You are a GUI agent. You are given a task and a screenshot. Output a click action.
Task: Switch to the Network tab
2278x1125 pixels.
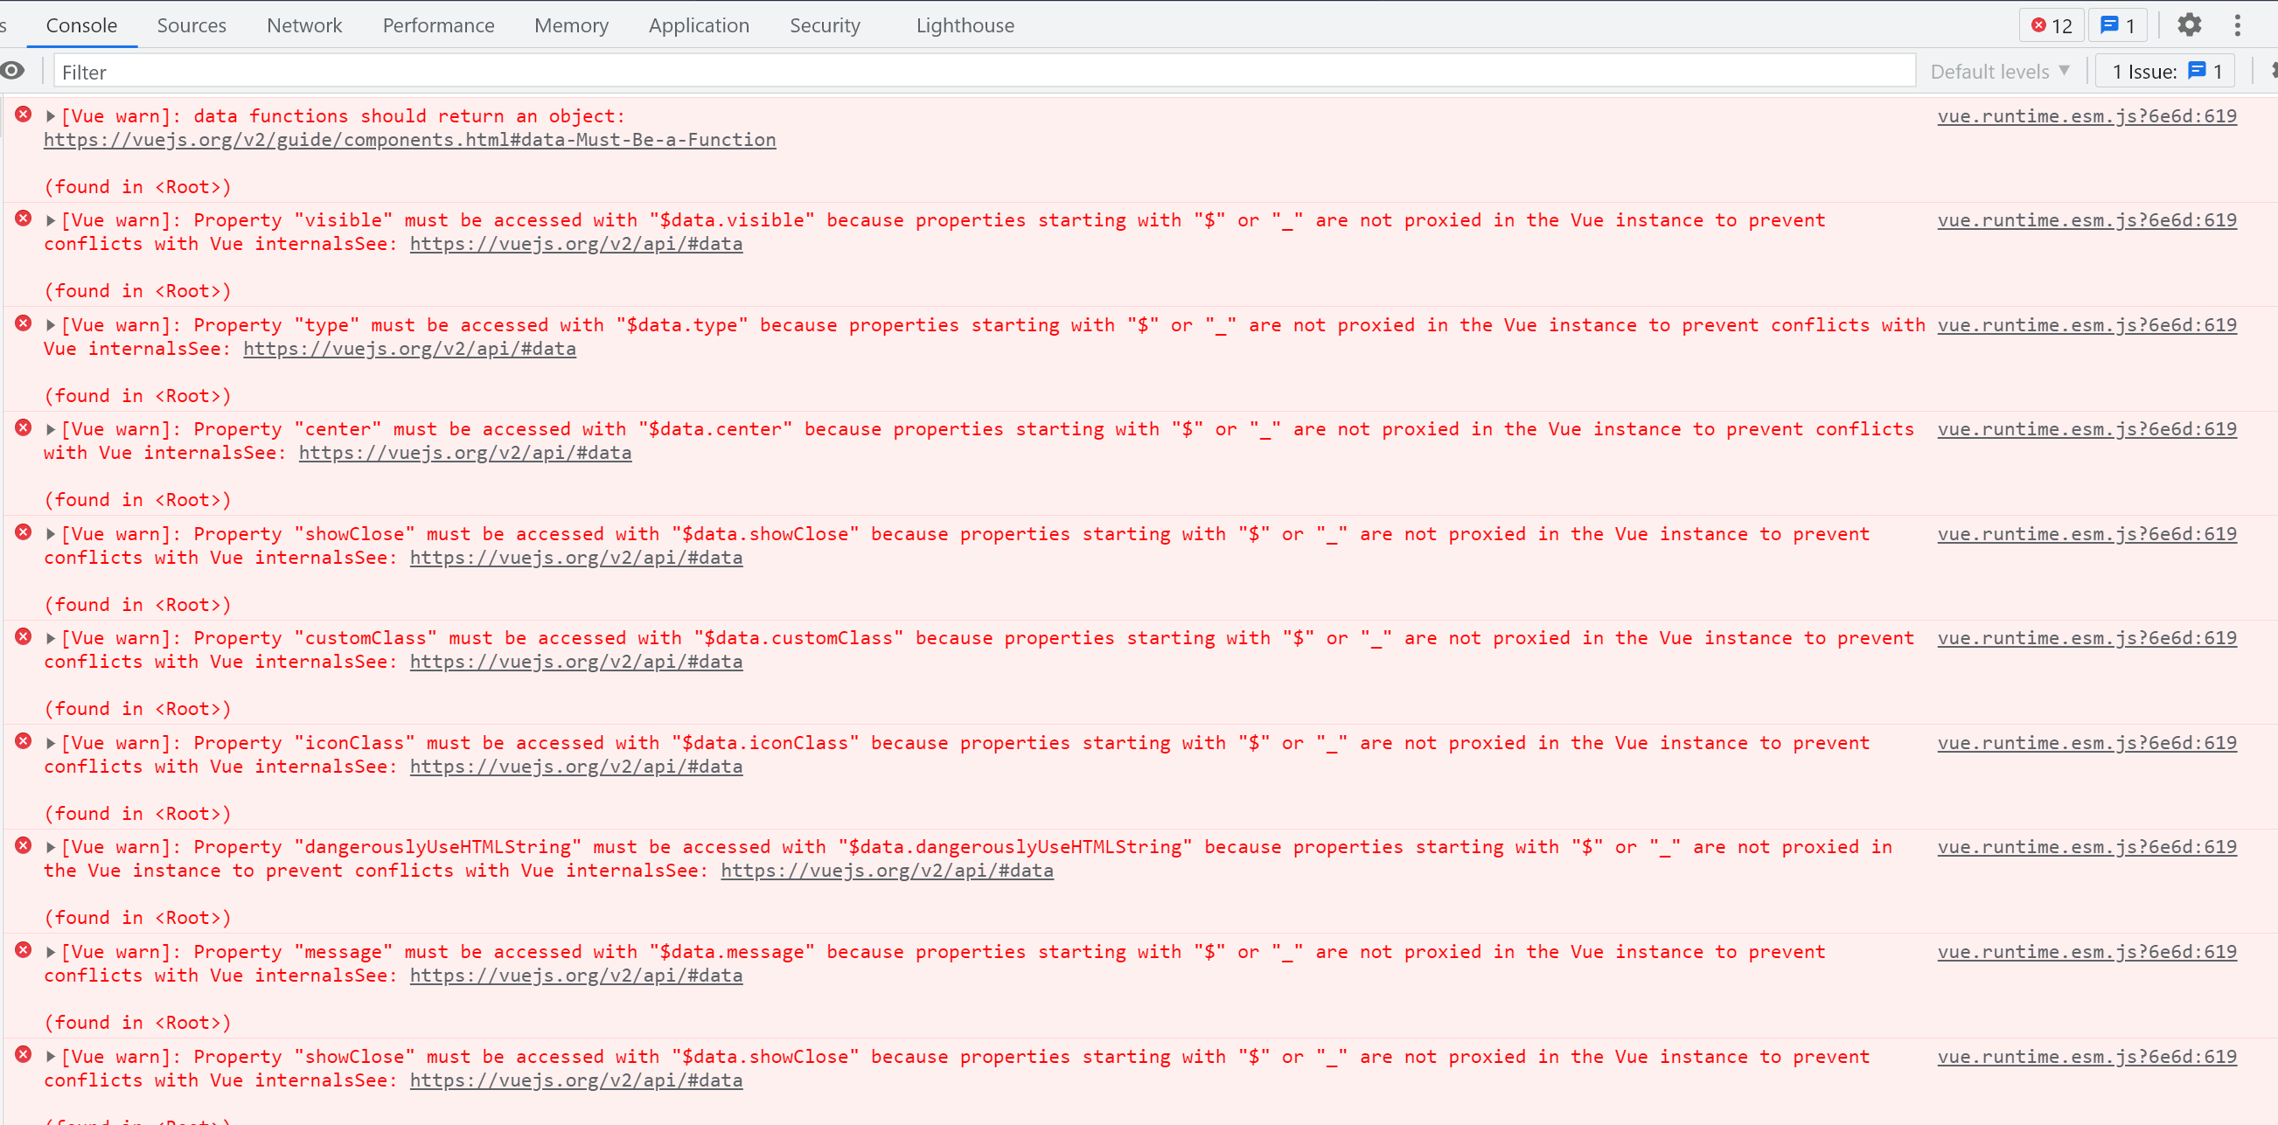[303, 25]
